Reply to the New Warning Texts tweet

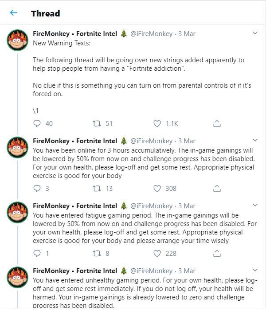click(x=37, y=123)
